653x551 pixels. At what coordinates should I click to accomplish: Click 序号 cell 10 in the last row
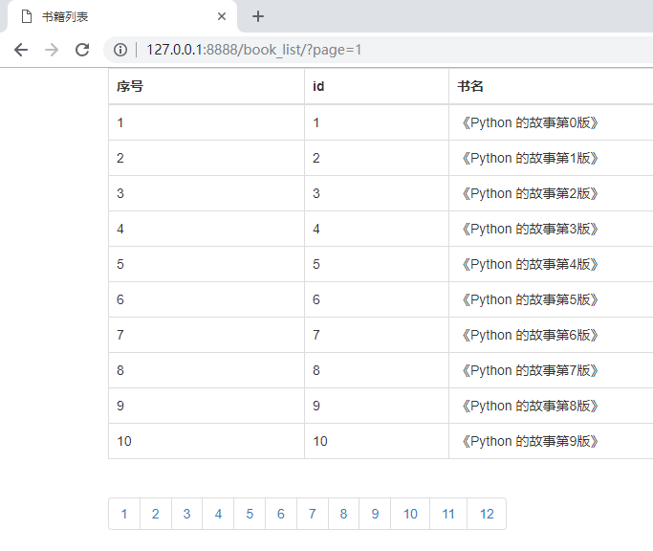(207, 441)
